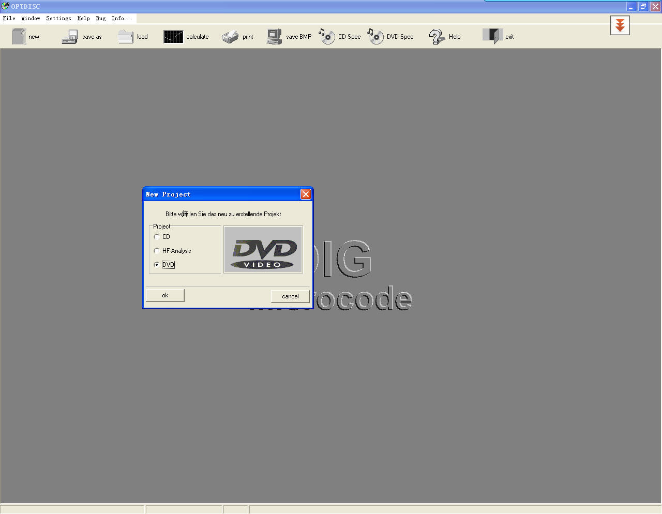
Task: Run the calculate graph toolbar icon
Action: click(173, 37)
